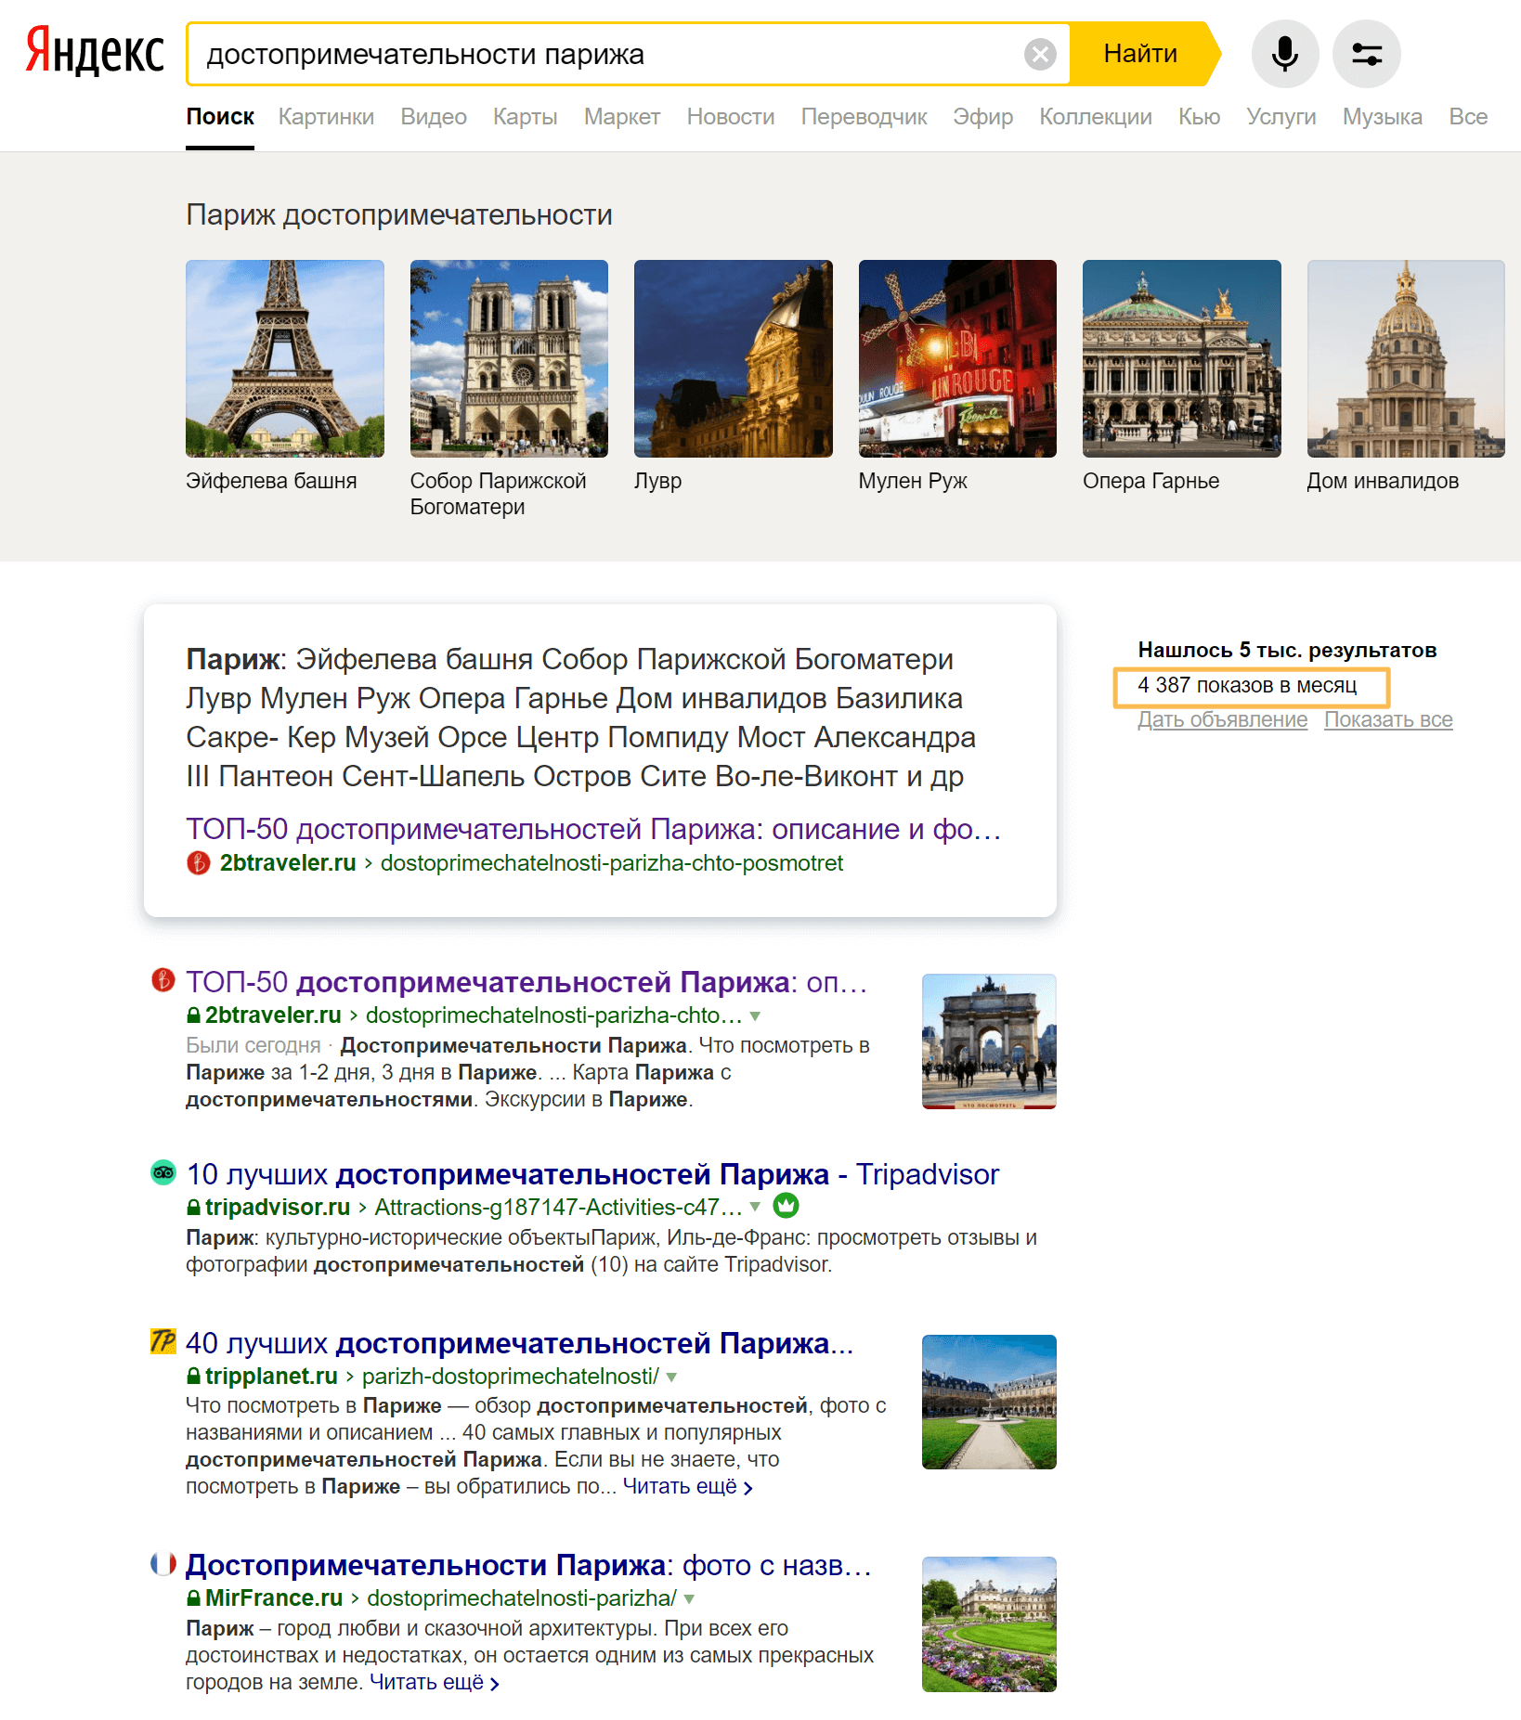
Task: Open the Услуги tab
Action: pyautogui.click(x=1281, y=117)
